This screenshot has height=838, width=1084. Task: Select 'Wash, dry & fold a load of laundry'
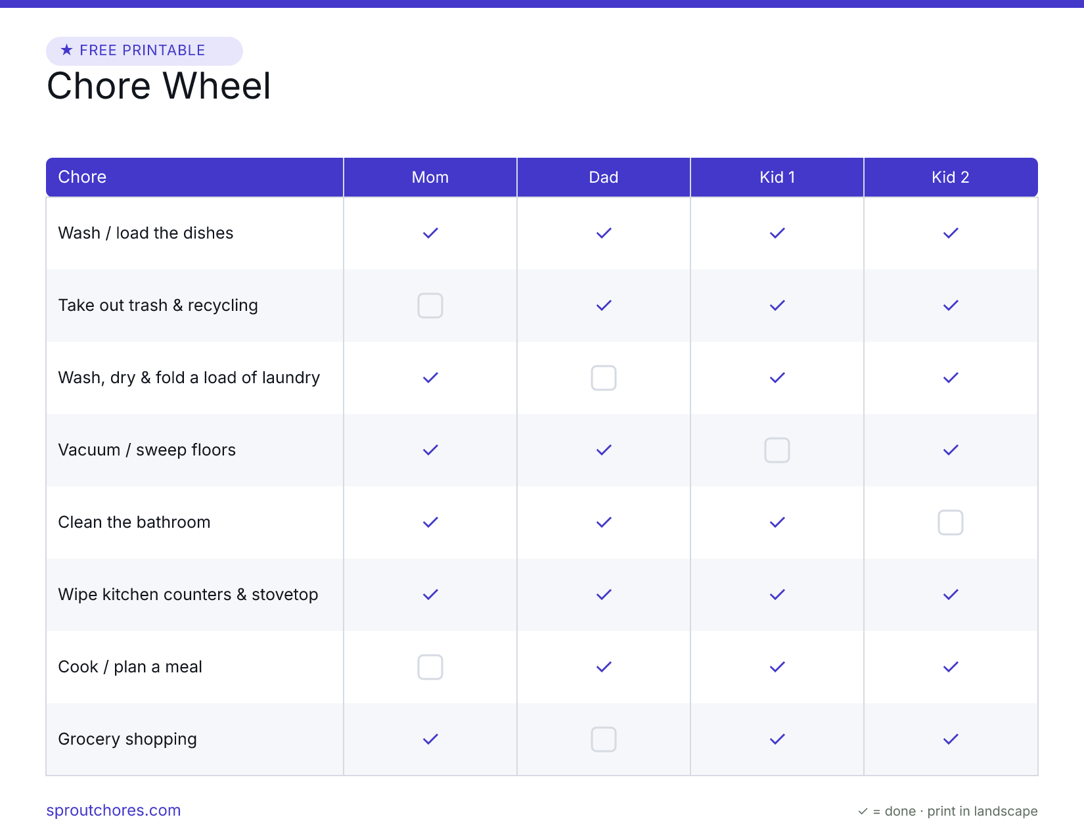coord(189,378)
